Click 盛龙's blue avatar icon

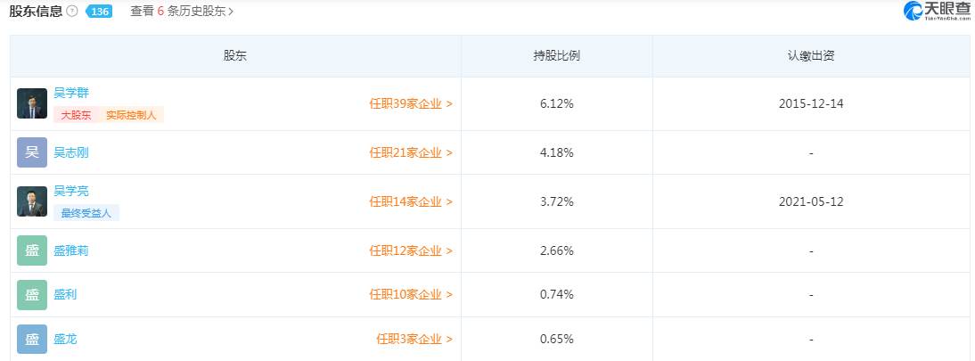32,339
